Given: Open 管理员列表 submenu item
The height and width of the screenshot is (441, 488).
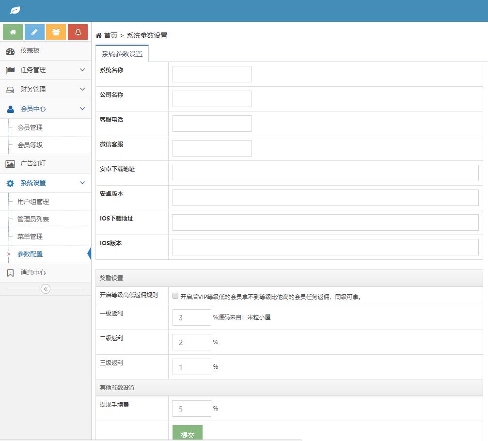Looking at the screenshot, I should [33, 220].
